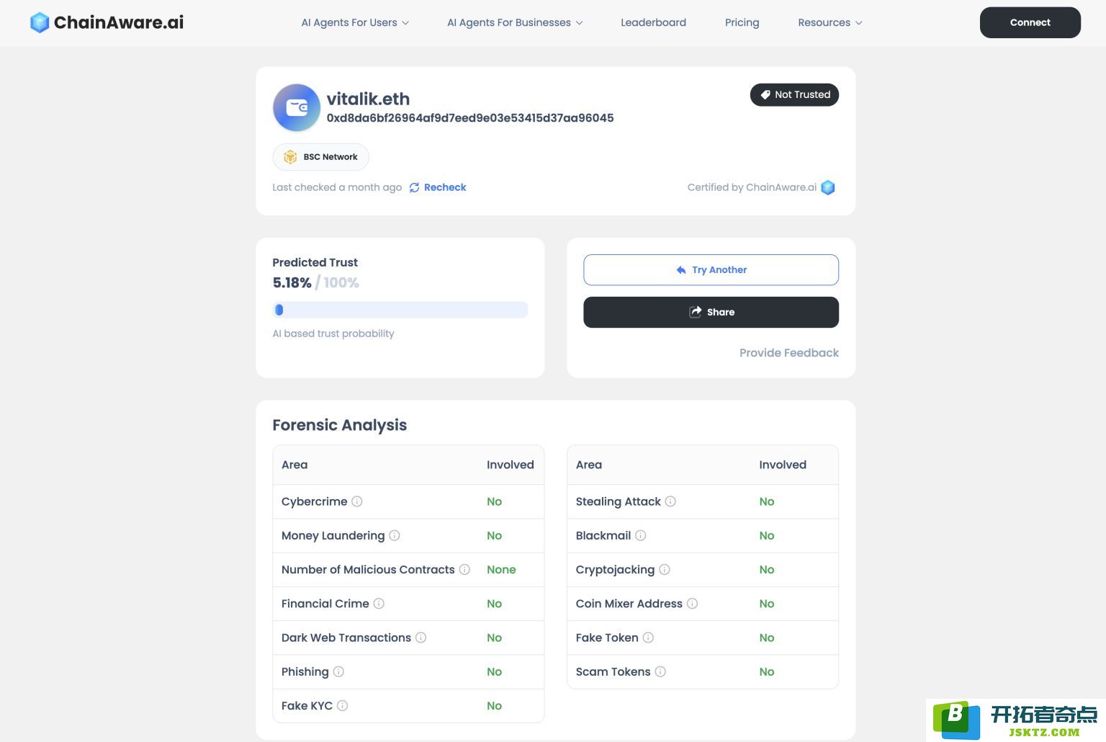Click 'Last checked a month ago' text
This screenshot has width=1106, height=742.
tap(337, 187)
